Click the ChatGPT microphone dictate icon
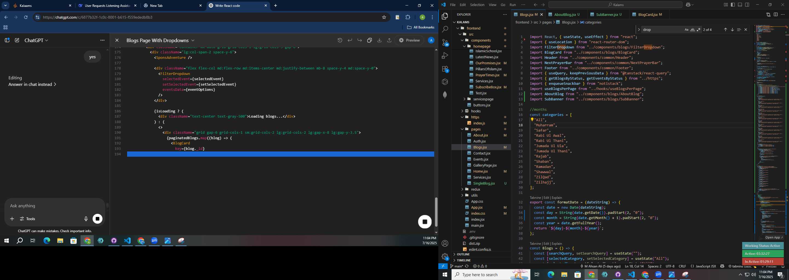This screenshot has height=280, width=789. (86, 219)
